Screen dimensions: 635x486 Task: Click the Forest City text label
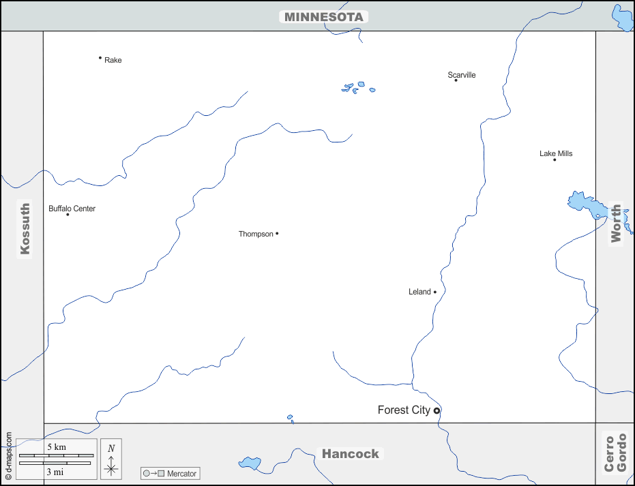pos(404,410)
